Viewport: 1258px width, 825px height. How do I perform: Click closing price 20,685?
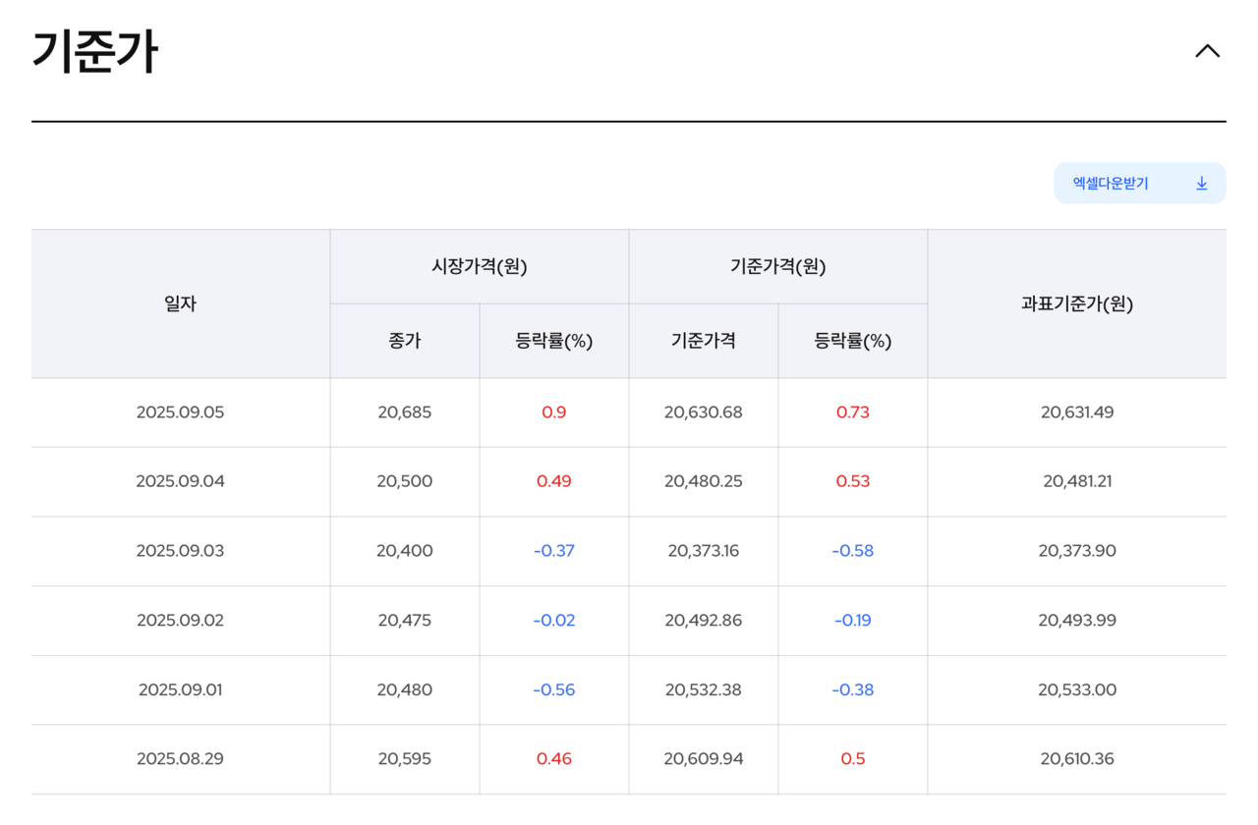[x=404, y=412]
